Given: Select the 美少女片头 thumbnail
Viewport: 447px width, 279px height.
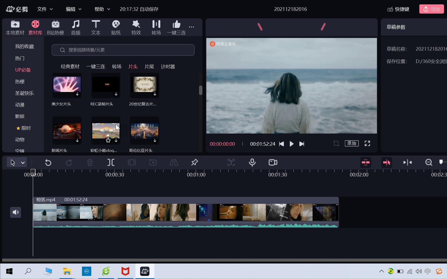Looking at the screenshot, I should [x=67, y=84].
